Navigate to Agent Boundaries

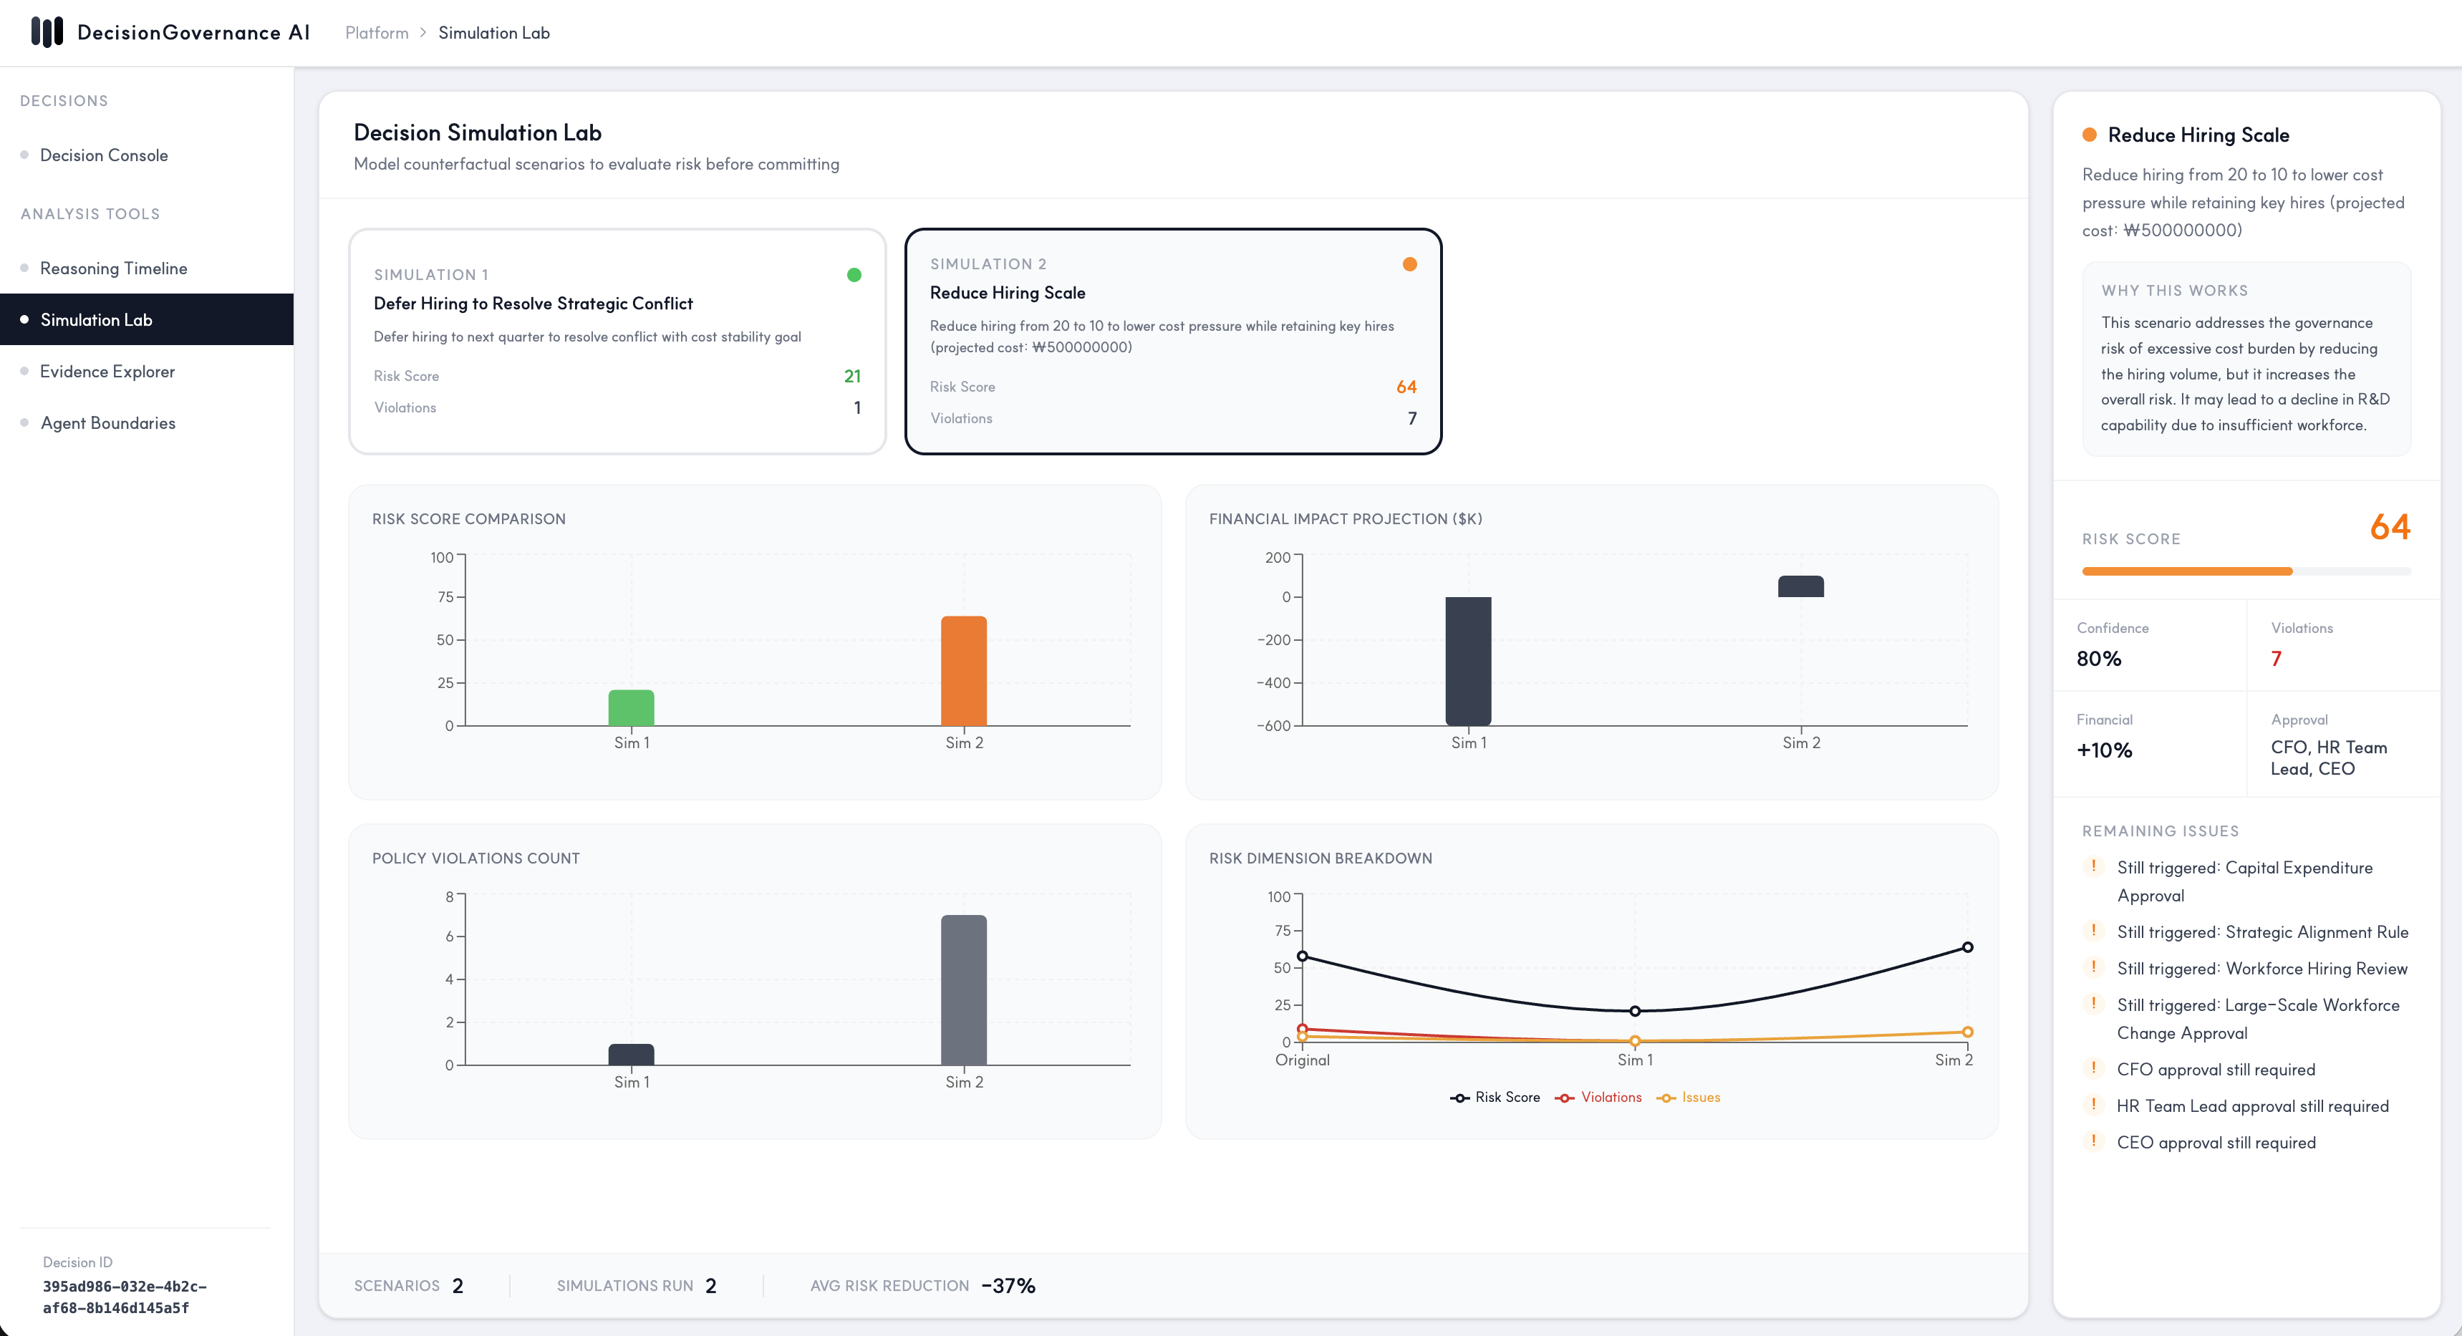(148, 422)
